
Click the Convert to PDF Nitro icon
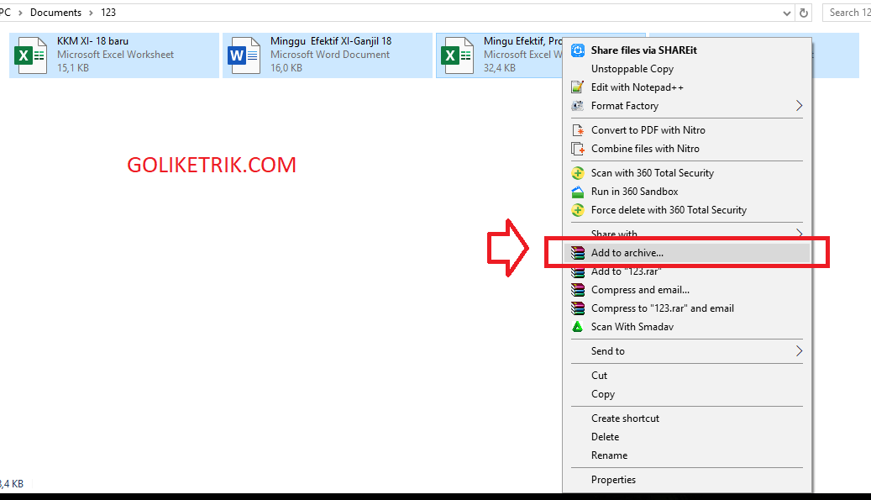578,130
